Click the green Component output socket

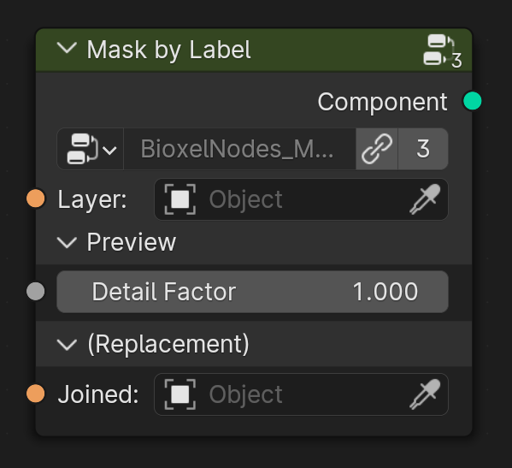(x=472, y=101)
